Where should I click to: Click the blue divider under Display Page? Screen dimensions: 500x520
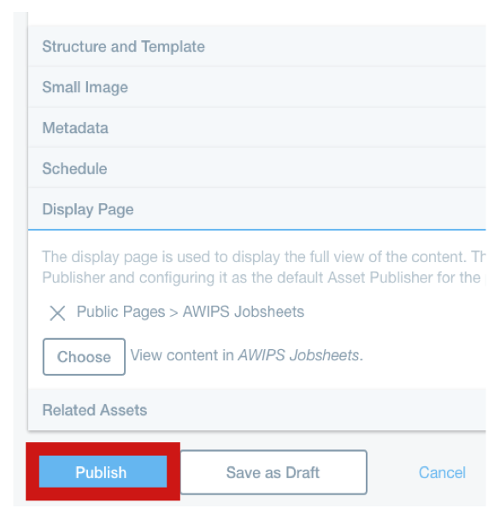[256, 229]
